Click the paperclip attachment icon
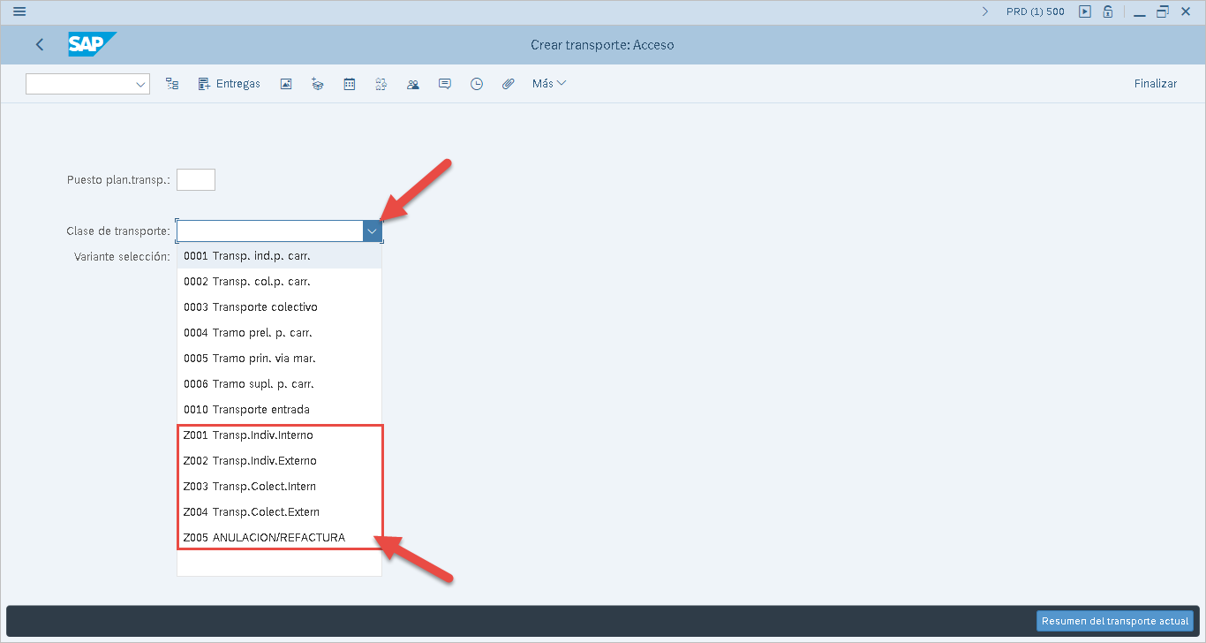1206x643 pixels. [x=508, y=84]
